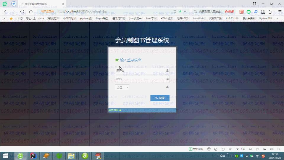Screen dimensions: 284x160
Task: Close the 会员制图书管理系统 tab
Action: (63, 4)
